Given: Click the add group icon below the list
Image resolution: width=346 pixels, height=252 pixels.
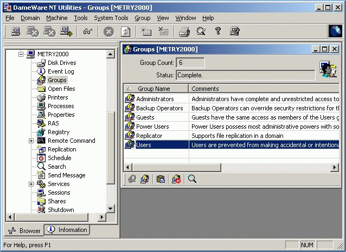Looking at the screenshot, I should tap(145, 179).
